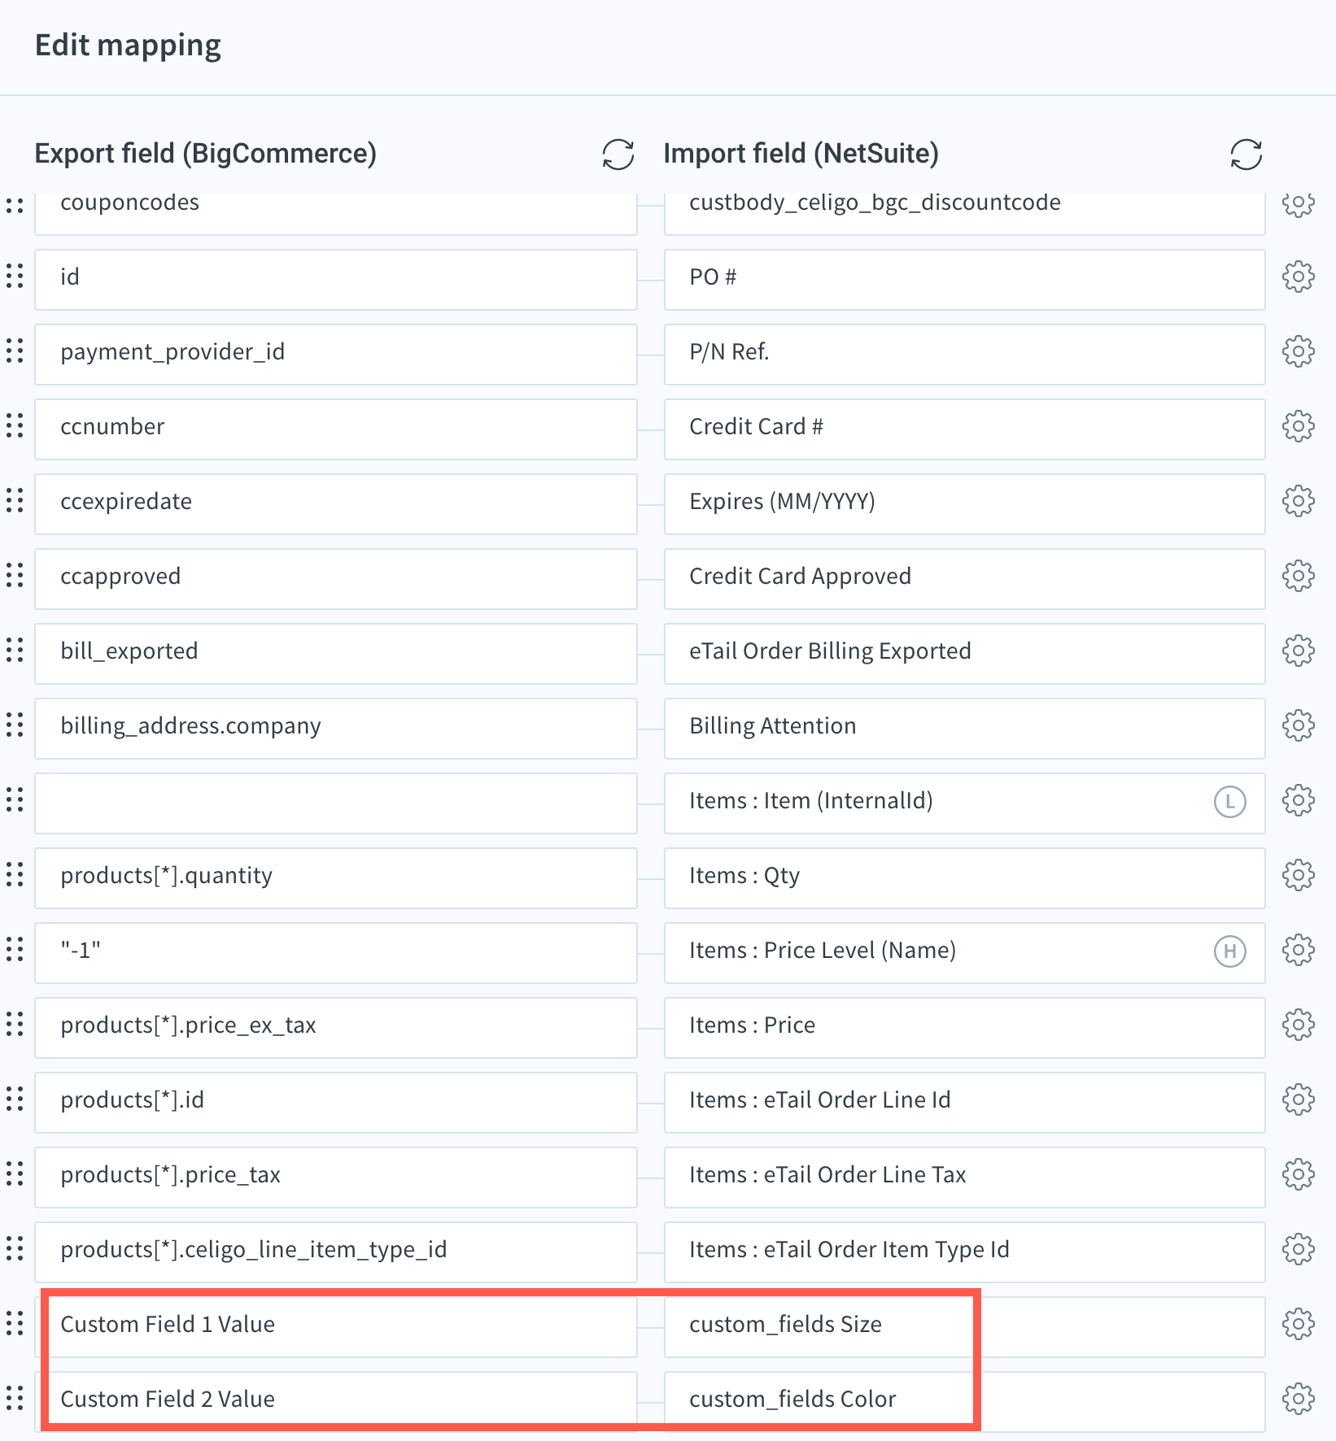This screenshot has width=1336, height=1441.
Task: Click the ccnumber export field
Action: [x=335, y=429]
